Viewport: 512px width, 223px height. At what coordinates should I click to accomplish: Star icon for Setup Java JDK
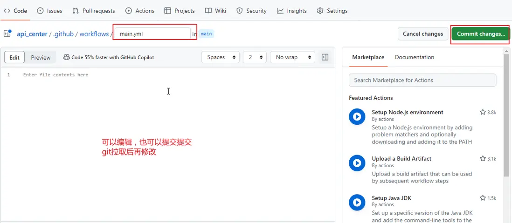tap(483, 198)
